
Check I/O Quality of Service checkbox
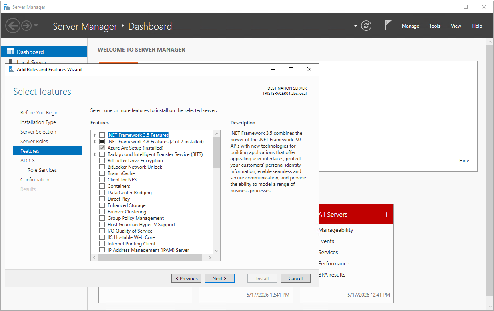click(102, 231)
